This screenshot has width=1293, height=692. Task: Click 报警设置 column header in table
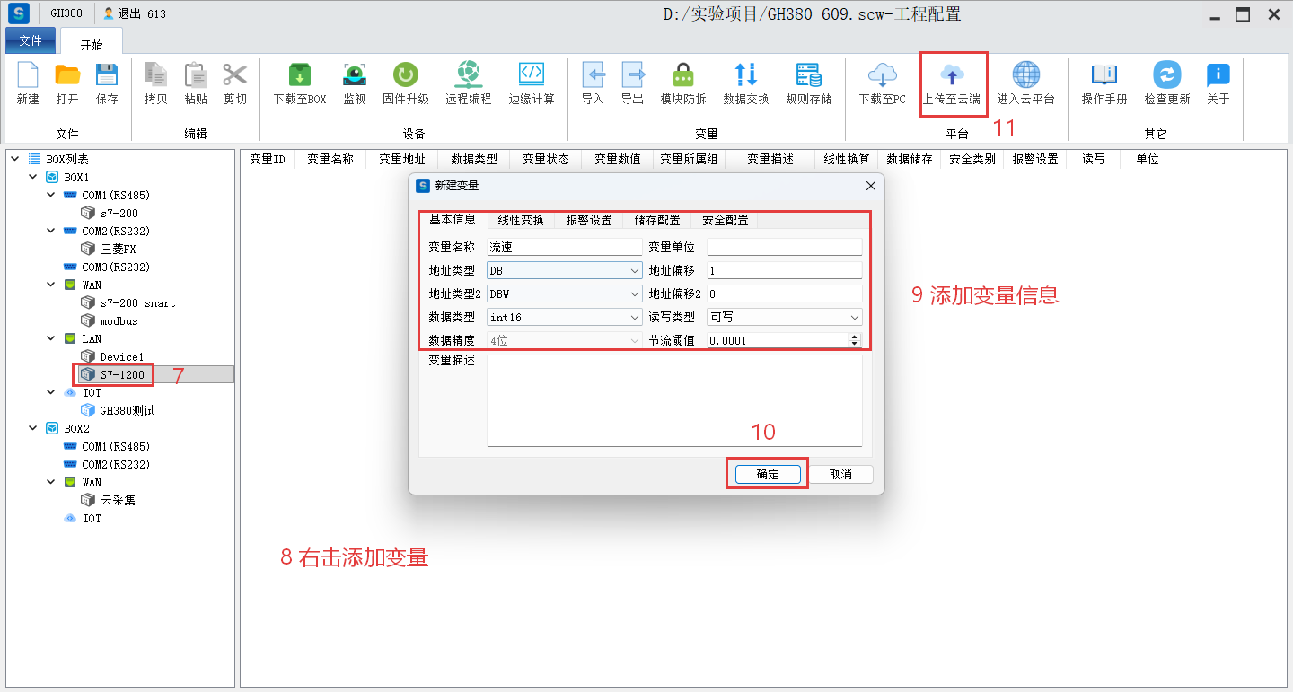tap(1034, 159)
